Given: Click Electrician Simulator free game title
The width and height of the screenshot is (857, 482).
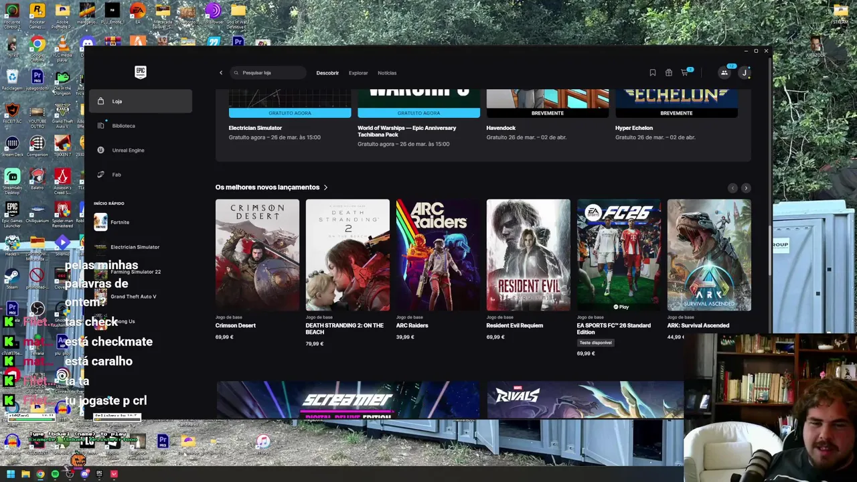Looking at the screenshot, I should (255, 128).
